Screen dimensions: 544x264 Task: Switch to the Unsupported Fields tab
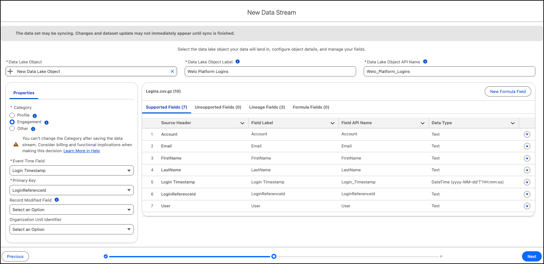(218, 107)
